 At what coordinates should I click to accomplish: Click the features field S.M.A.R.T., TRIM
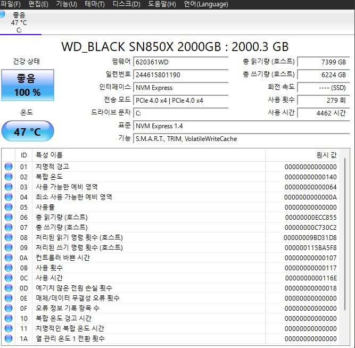click(x=242, y=139)
